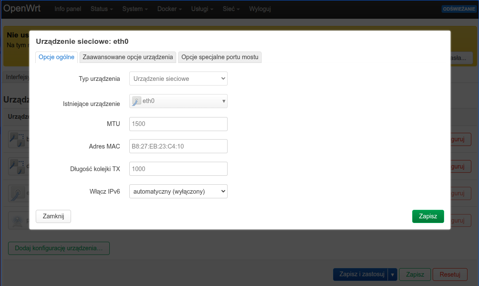Select the Opcje ogólne tab
The image size is (479, 286).
pos(57,57)
